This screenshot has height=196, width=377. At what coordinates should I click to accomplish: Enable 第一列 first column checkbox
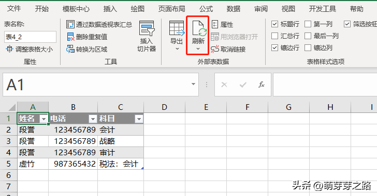click(308, 24)
